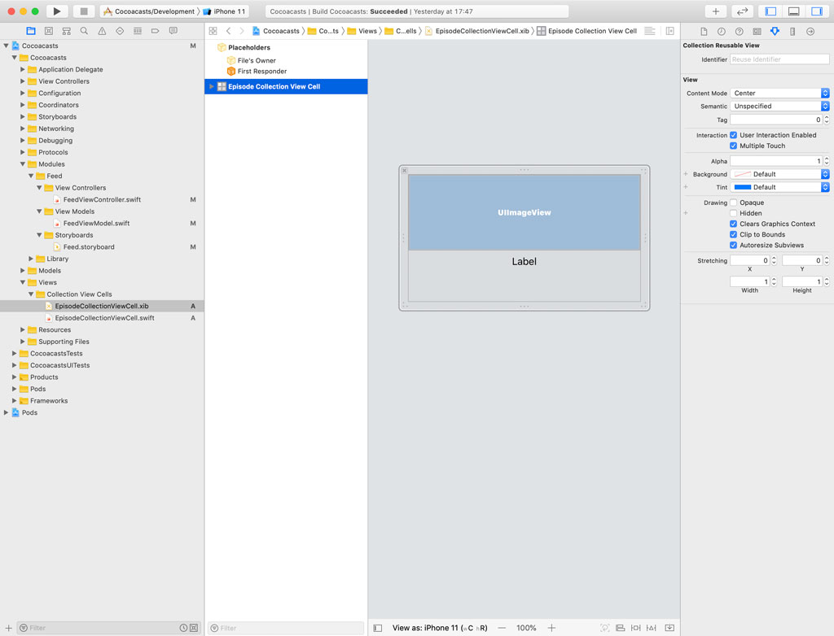
Task: Disable Clip to Bounds
Action: (733, 234)
